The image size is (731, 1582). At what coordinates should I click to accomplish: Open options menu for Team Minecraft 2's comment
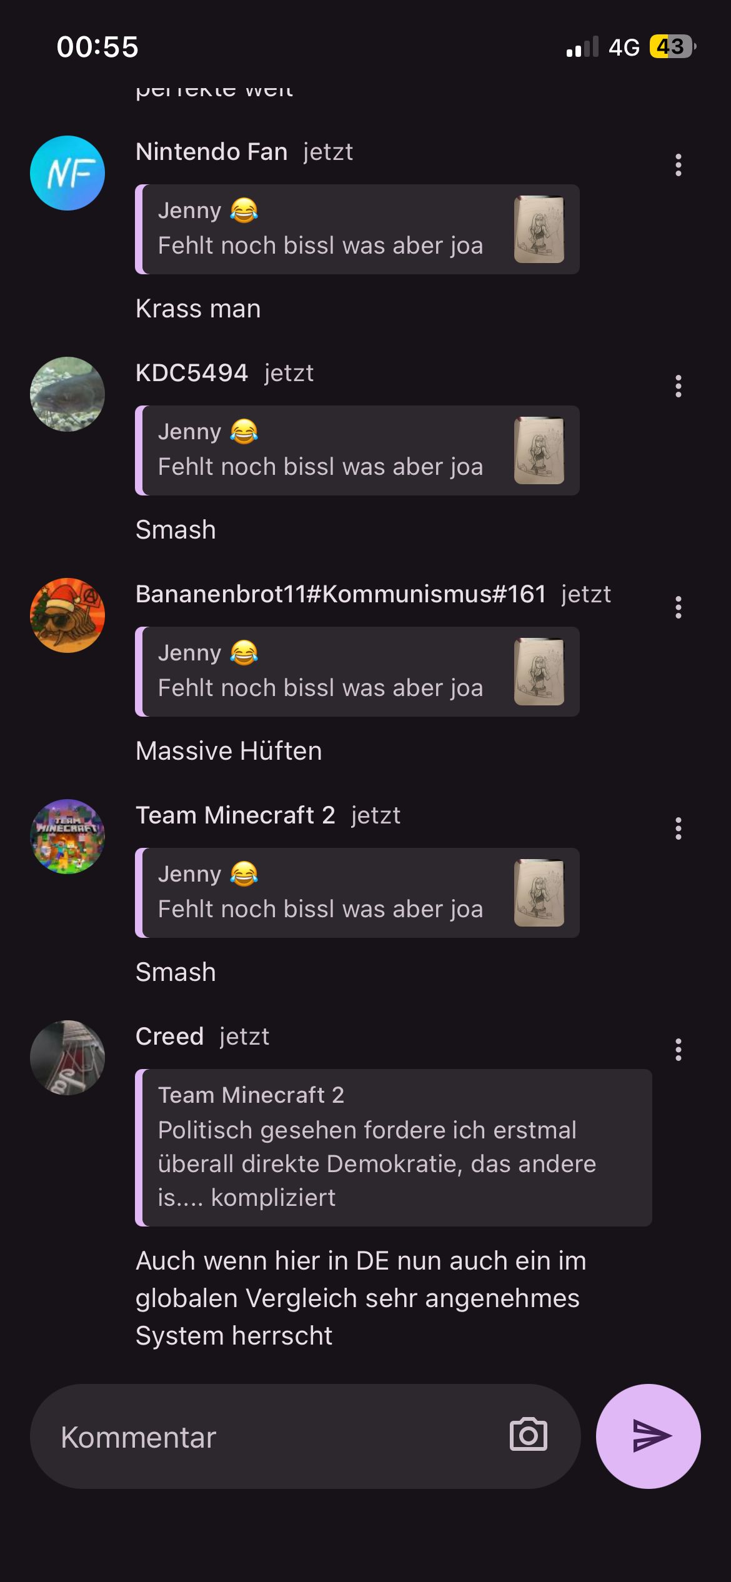tap(679, 829)
